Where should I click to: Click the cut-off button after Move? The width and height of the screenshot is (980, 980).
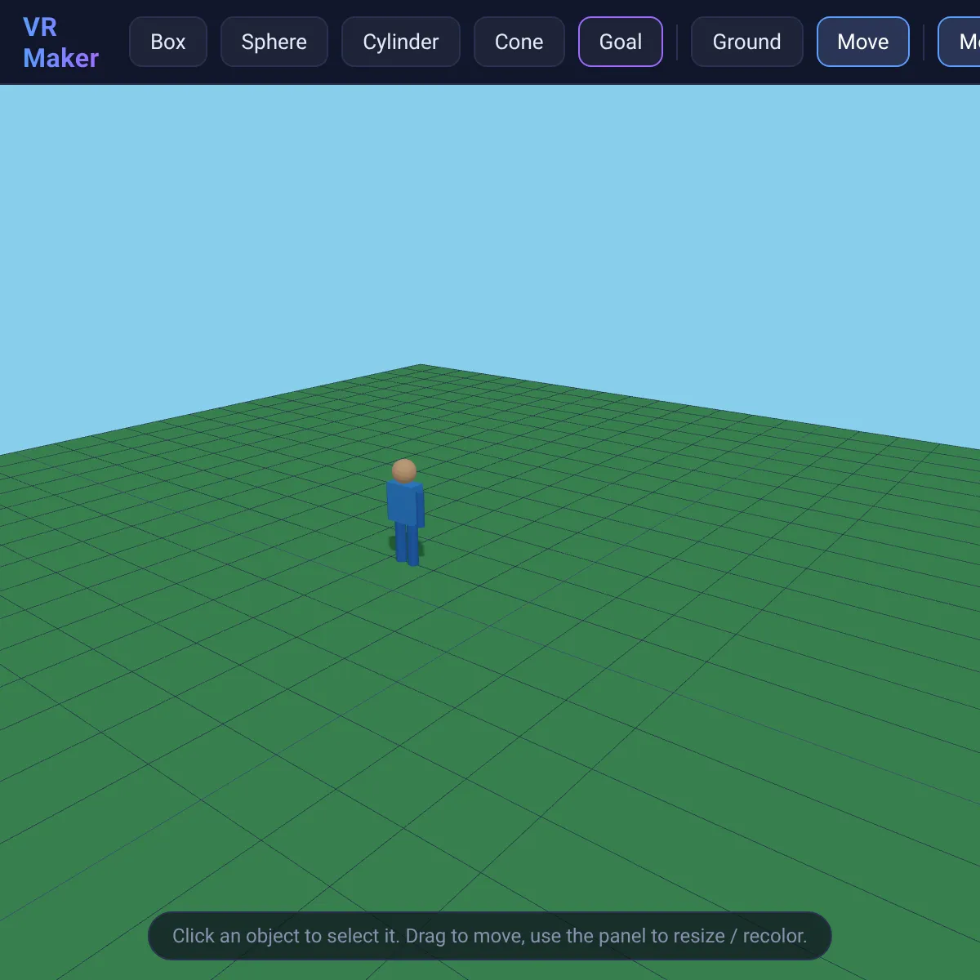pos(960,42)
